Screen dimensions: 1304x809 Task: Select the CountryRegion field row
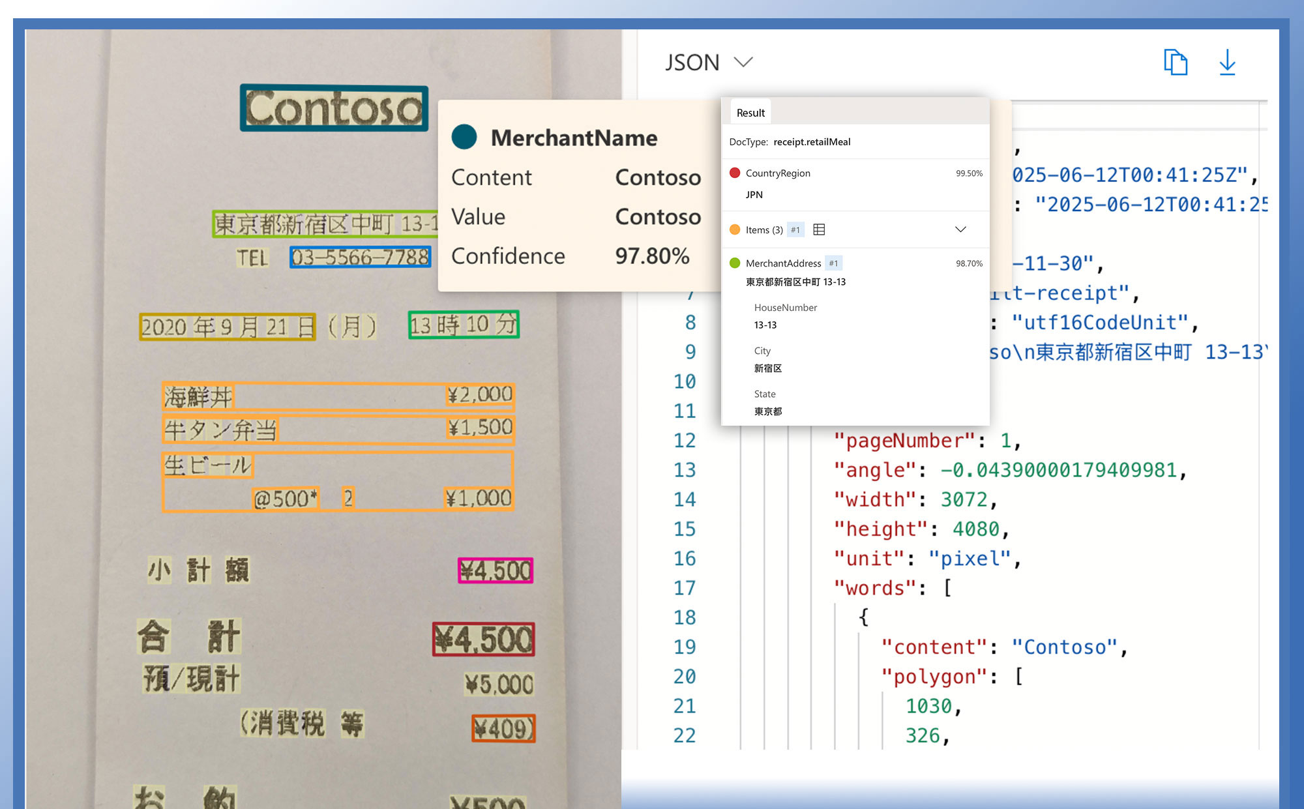(855, 184)
